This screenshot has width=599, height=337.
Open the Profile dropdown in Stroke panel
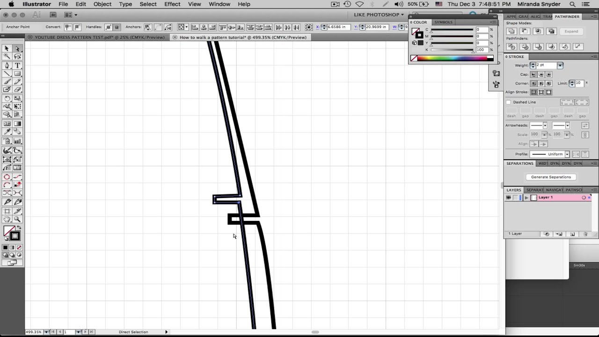pyautogui.click(x=567, y=154)
